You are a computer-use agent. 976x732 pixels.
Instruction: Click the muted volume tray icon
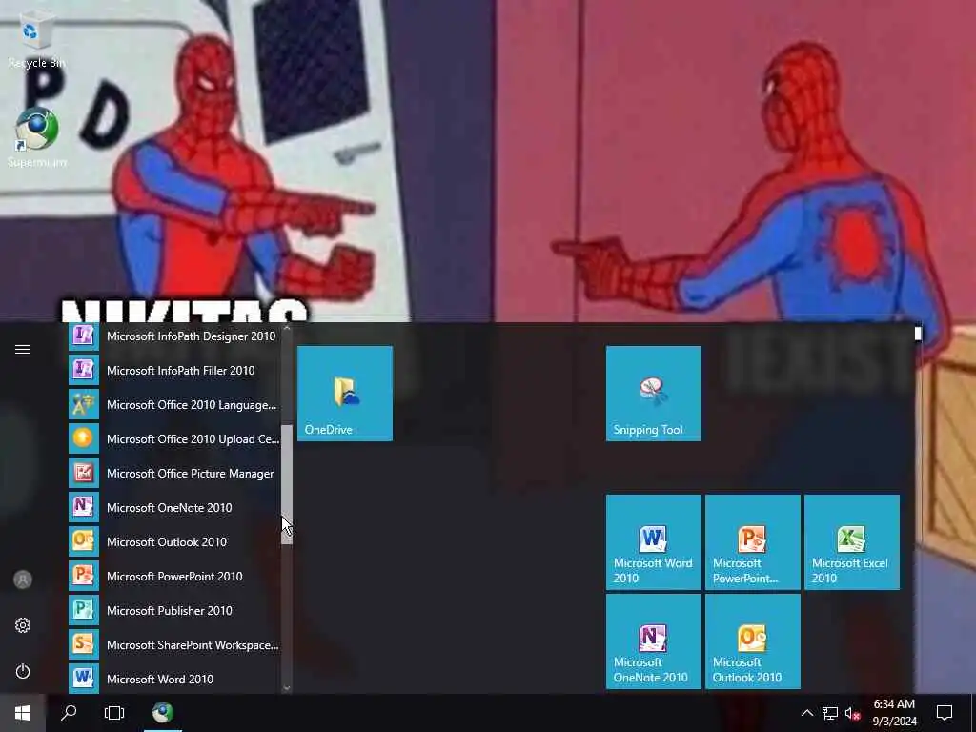pos(853,713)
